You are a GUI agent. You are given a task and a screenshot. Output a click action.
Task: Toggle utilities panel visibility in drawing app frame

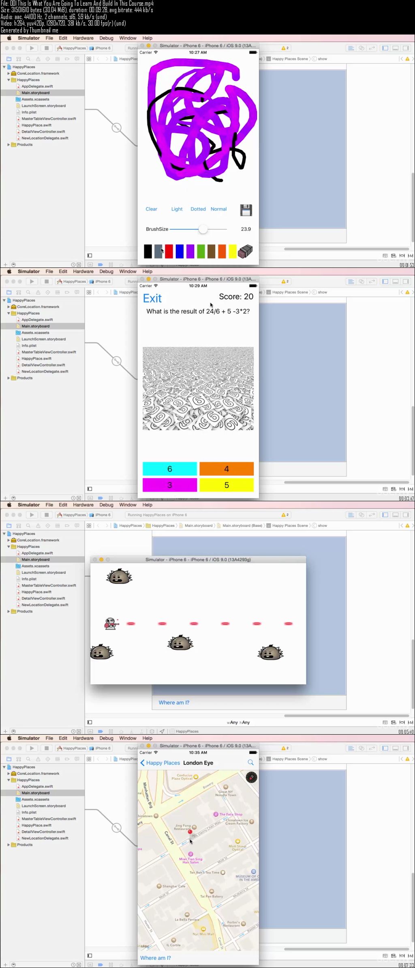pos(406,48)
